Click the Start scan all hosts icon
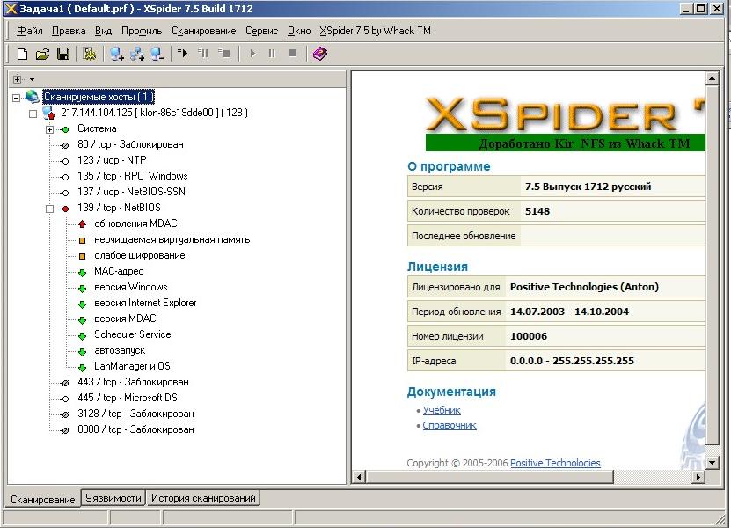 (183, 53)
